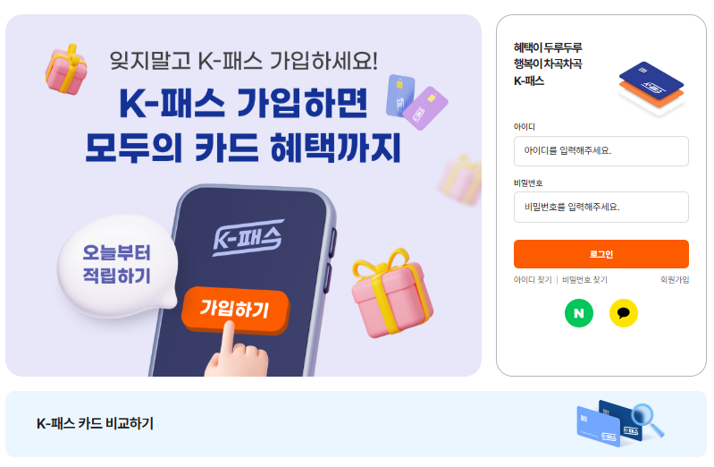
Task: Click the blue and purple floating cards graphic
Action: click(416, 102)
